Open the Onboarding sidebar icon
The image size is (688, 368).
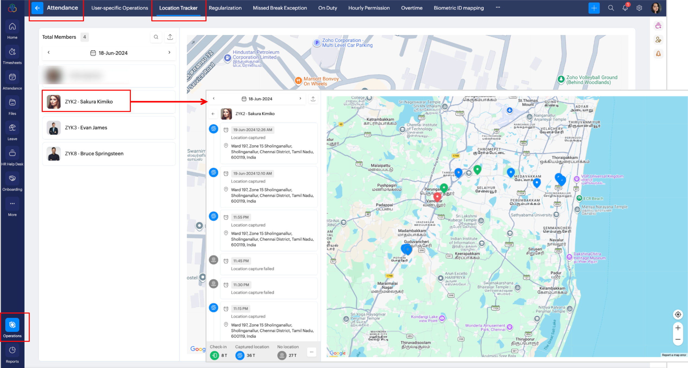pos(12,178)
